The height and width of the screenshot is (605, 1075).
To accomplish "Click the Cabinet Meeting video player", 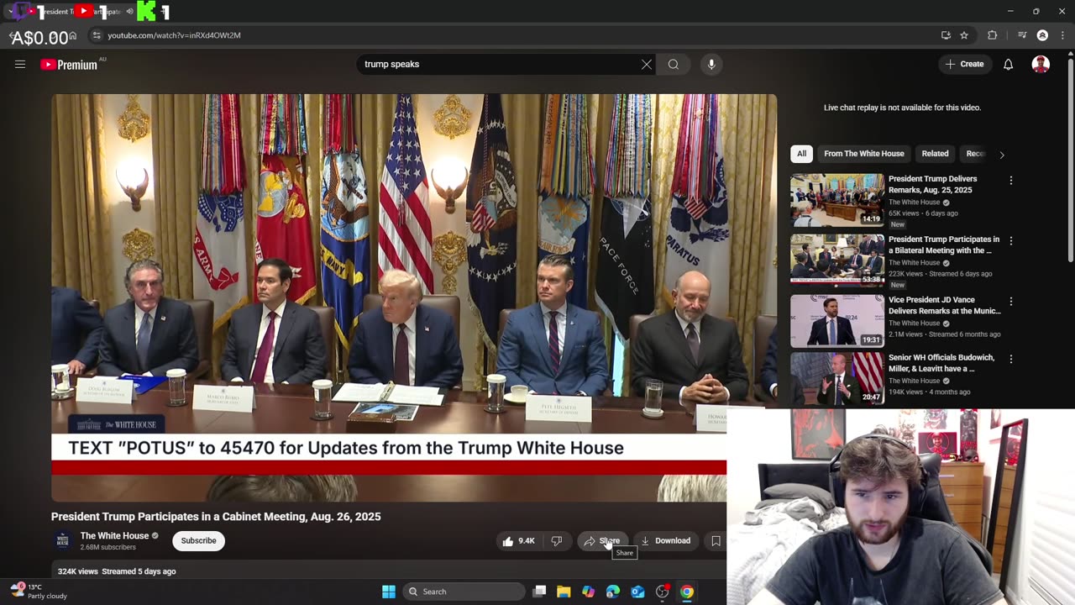I will point(414,297).
